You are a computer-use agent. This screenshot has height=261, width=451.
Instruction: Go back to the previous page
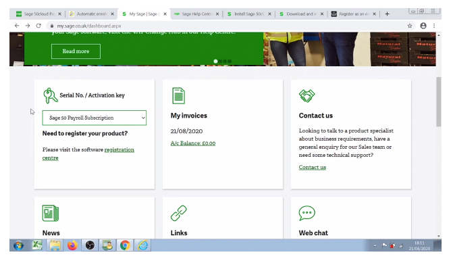coord(17,26)
